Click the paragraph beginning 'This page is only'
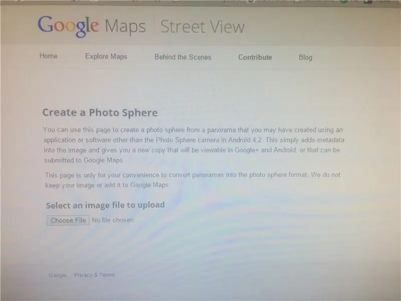The image size is (401, 301). 192,180
